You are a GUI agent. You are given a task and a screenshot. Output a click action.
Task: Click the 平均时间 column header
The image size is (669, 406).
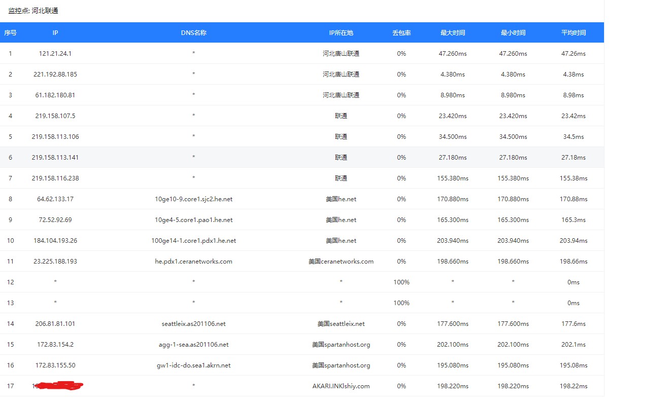tap(574, 32)
